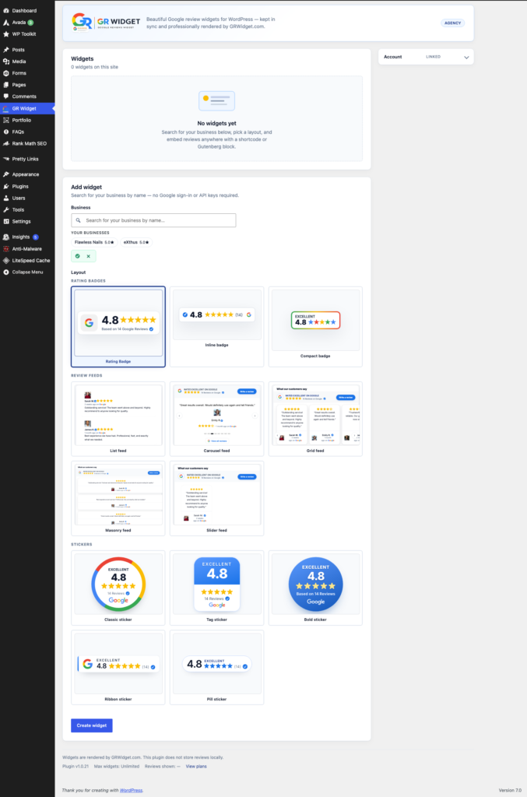Open the Media library icon
This screenshot has width=527, height=797.
tap(6, 61)
